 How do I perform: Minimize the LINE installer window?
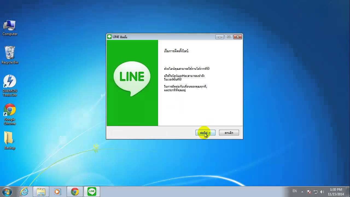click(220, 37)
